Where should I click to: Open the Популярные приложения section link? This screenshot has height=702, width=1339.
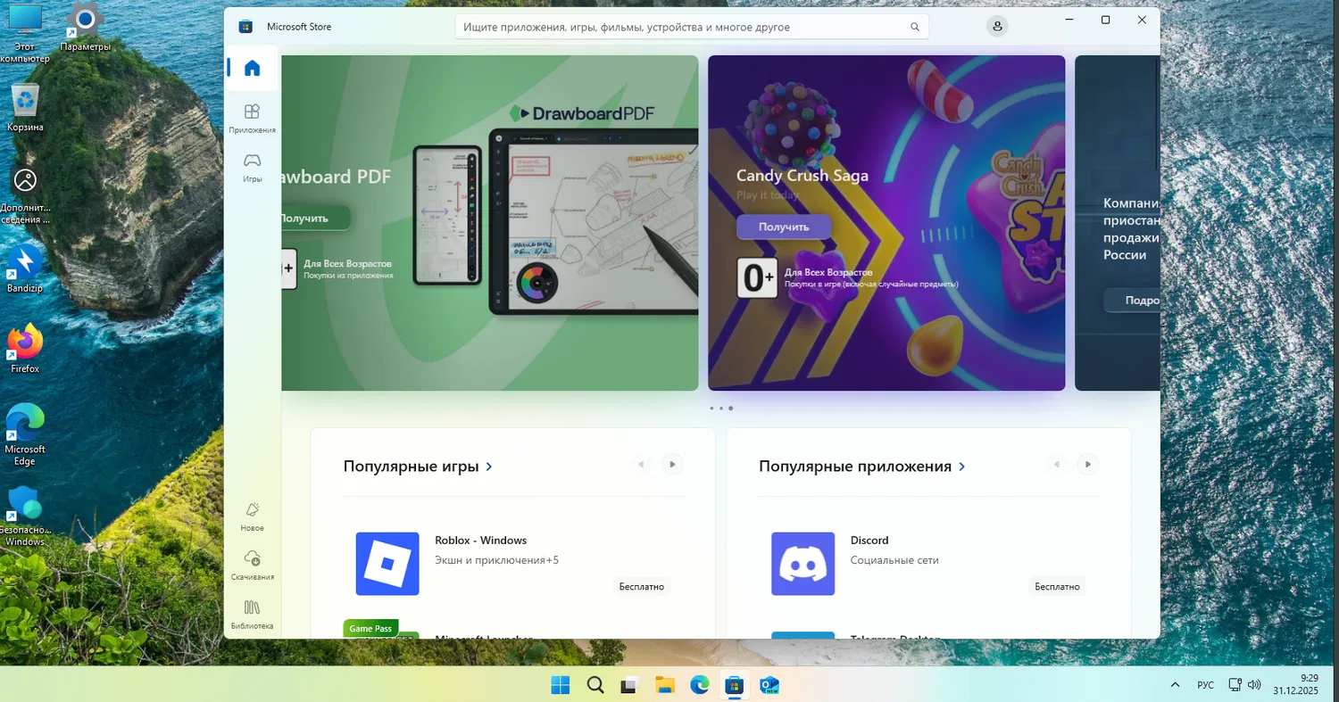(862, 466)
